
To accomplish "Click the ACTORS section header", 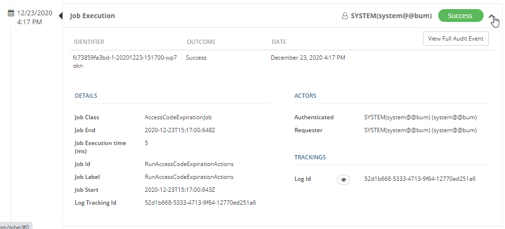I will (305, 96).
